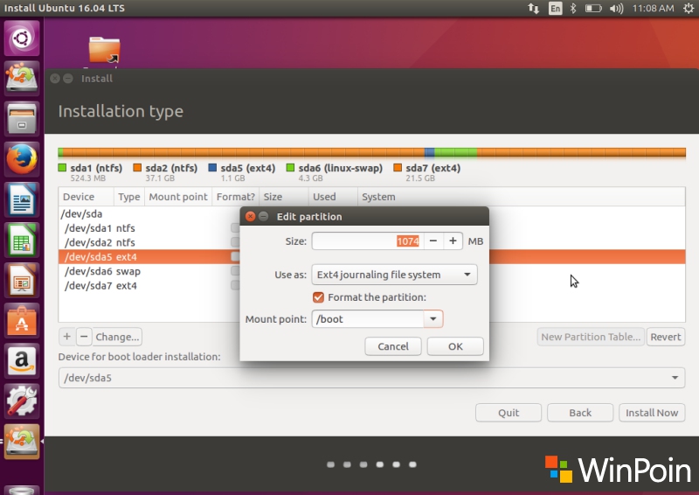The width and height of the screenshot is (699, 495).
Task: Toggle format checkbox for /dev/sda2
Action: pyautogui.click(x=235, y=242)
